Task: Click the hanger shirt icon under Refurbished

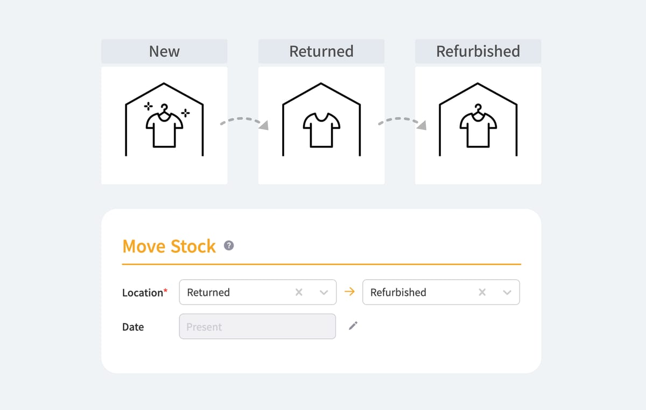Action: point(478,124)
